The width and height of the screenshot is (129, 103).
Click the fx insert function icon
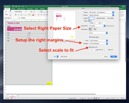point(19,18)
